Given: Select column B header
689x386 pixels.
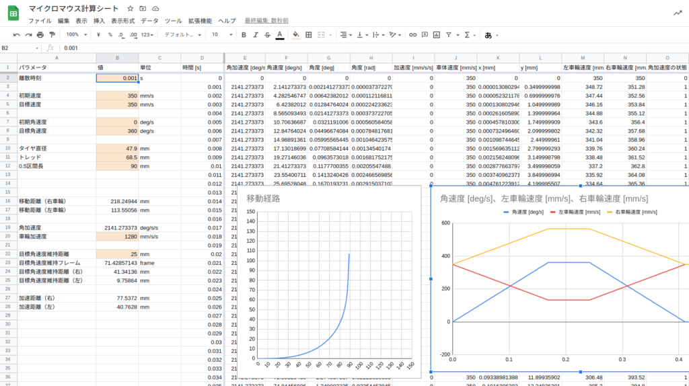Looking at the screenshot, I should tap(117, 58).
